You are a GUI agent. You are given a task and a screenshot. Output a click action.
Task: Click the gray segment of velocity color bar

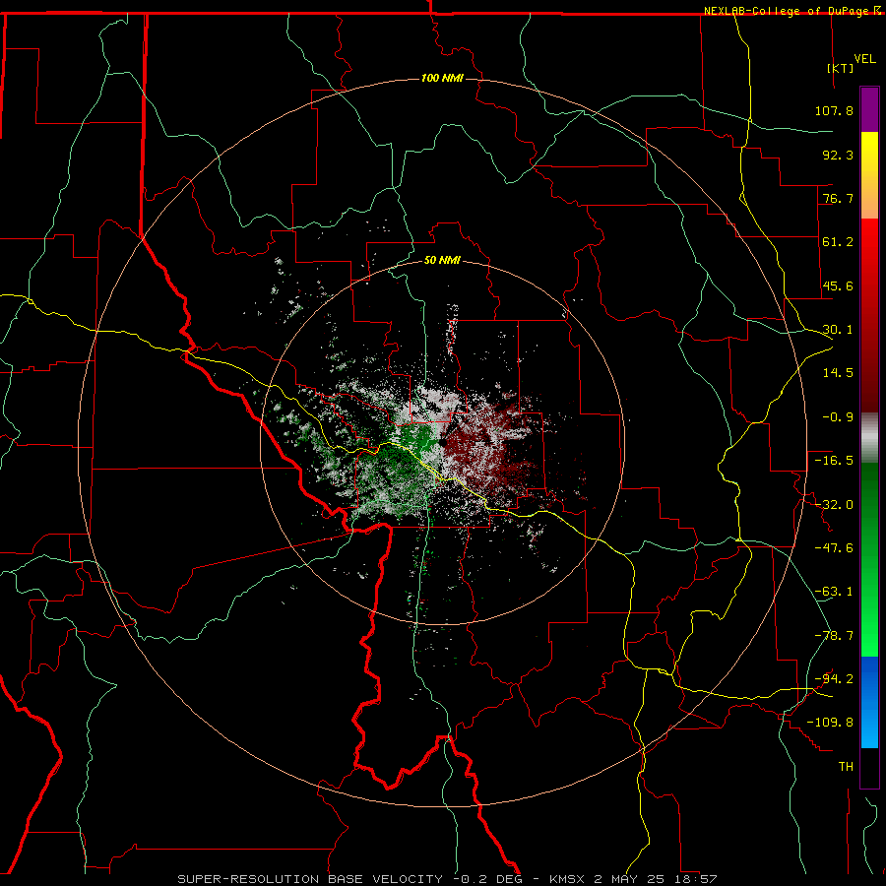(869, 438)
